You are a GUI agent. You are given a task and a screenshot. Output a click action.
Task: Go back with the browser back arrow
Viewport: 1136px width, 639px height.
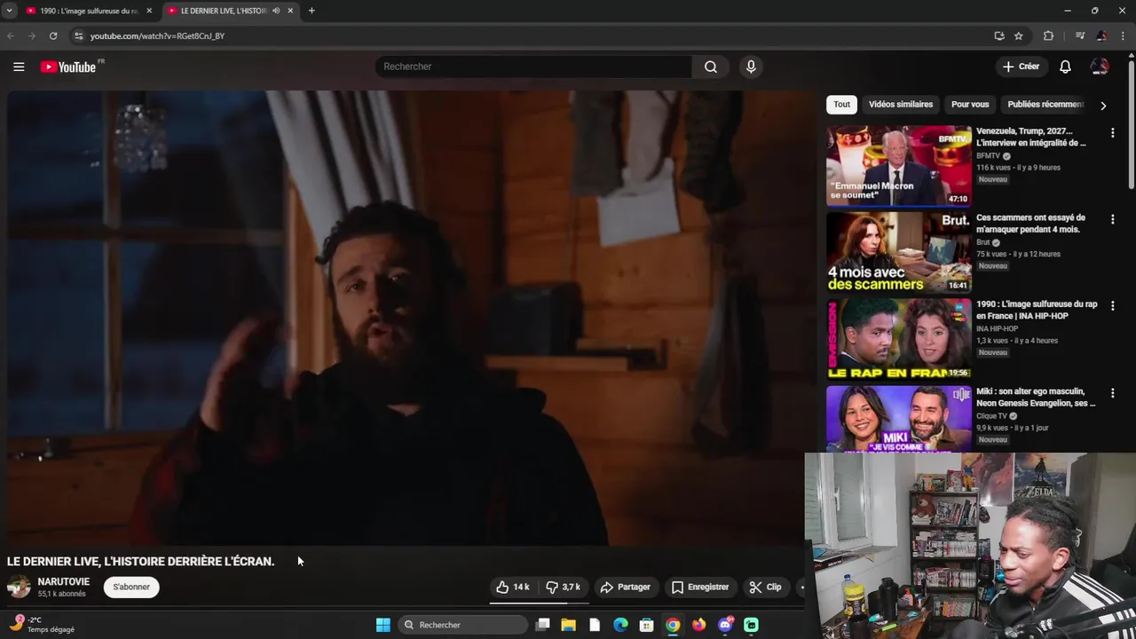(11, 35)
